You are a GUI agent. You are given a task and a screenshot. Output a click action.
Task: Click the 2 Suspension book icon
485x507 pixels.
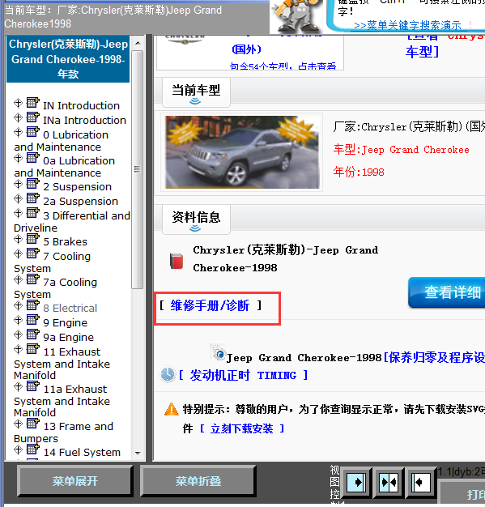tap(32, 183)
